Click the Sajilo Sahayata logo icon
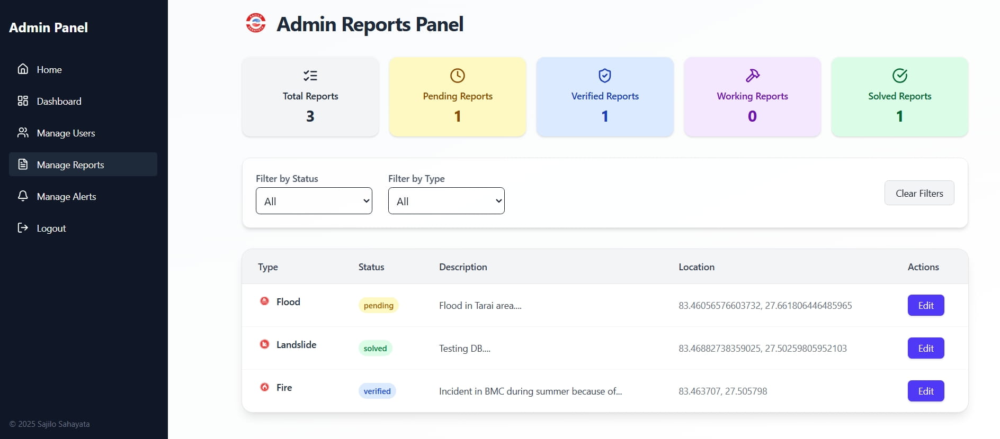1000x439 pixels. (x=256, y=23)
